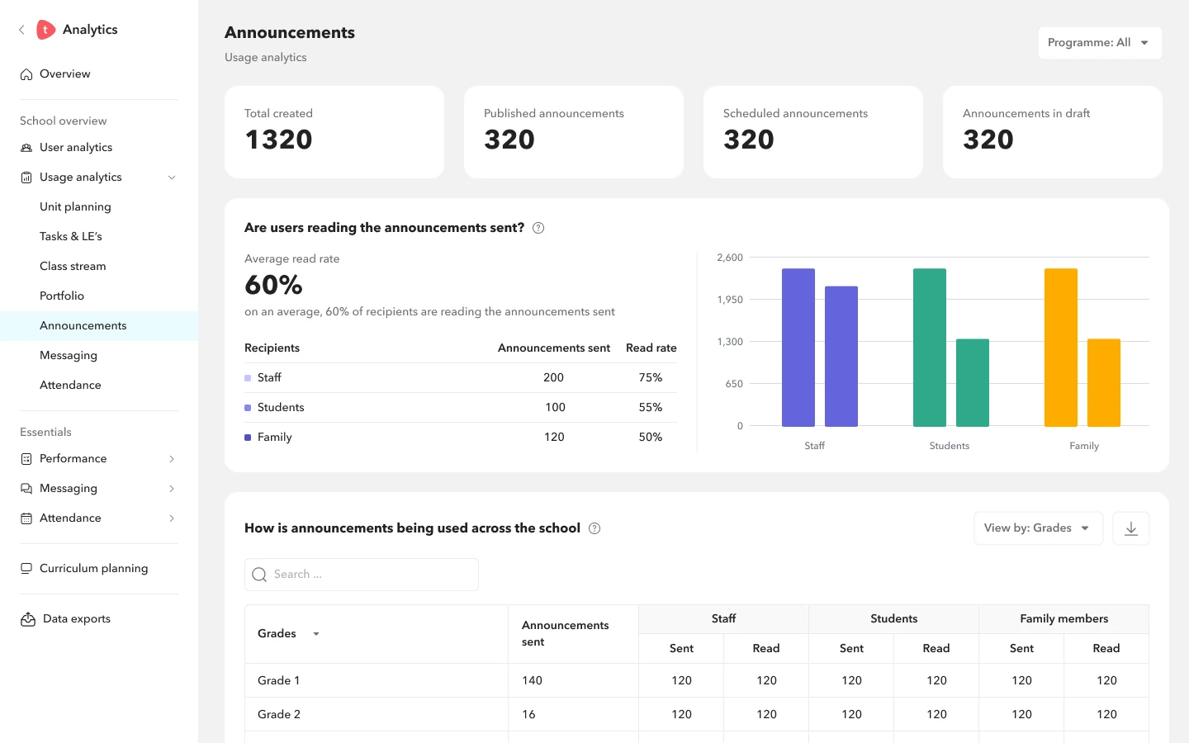Click the red Analytics logo icon
Screen dimensions: 1189x743
[x=46, y=30]
